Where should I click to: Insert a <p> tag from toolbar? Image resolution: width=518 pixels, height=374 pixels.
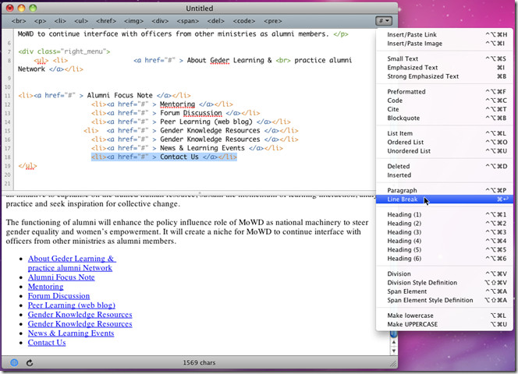(39, 21)
